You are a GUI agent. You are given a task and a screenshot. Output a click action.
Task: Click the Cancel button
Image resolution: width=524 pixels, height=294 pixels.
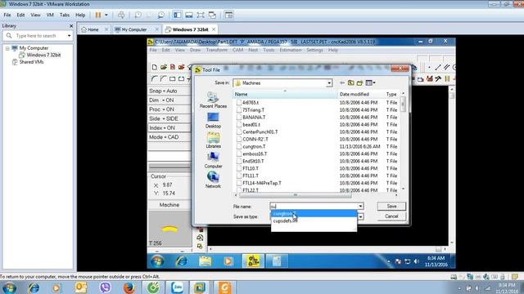(391, 216)
